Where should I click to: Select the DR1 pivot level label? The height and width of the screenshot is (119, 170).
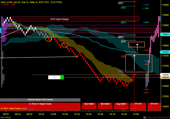tap(123, 23)
